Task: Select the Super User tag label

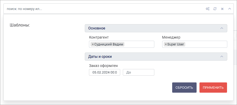Action: (x=176, y=44)
